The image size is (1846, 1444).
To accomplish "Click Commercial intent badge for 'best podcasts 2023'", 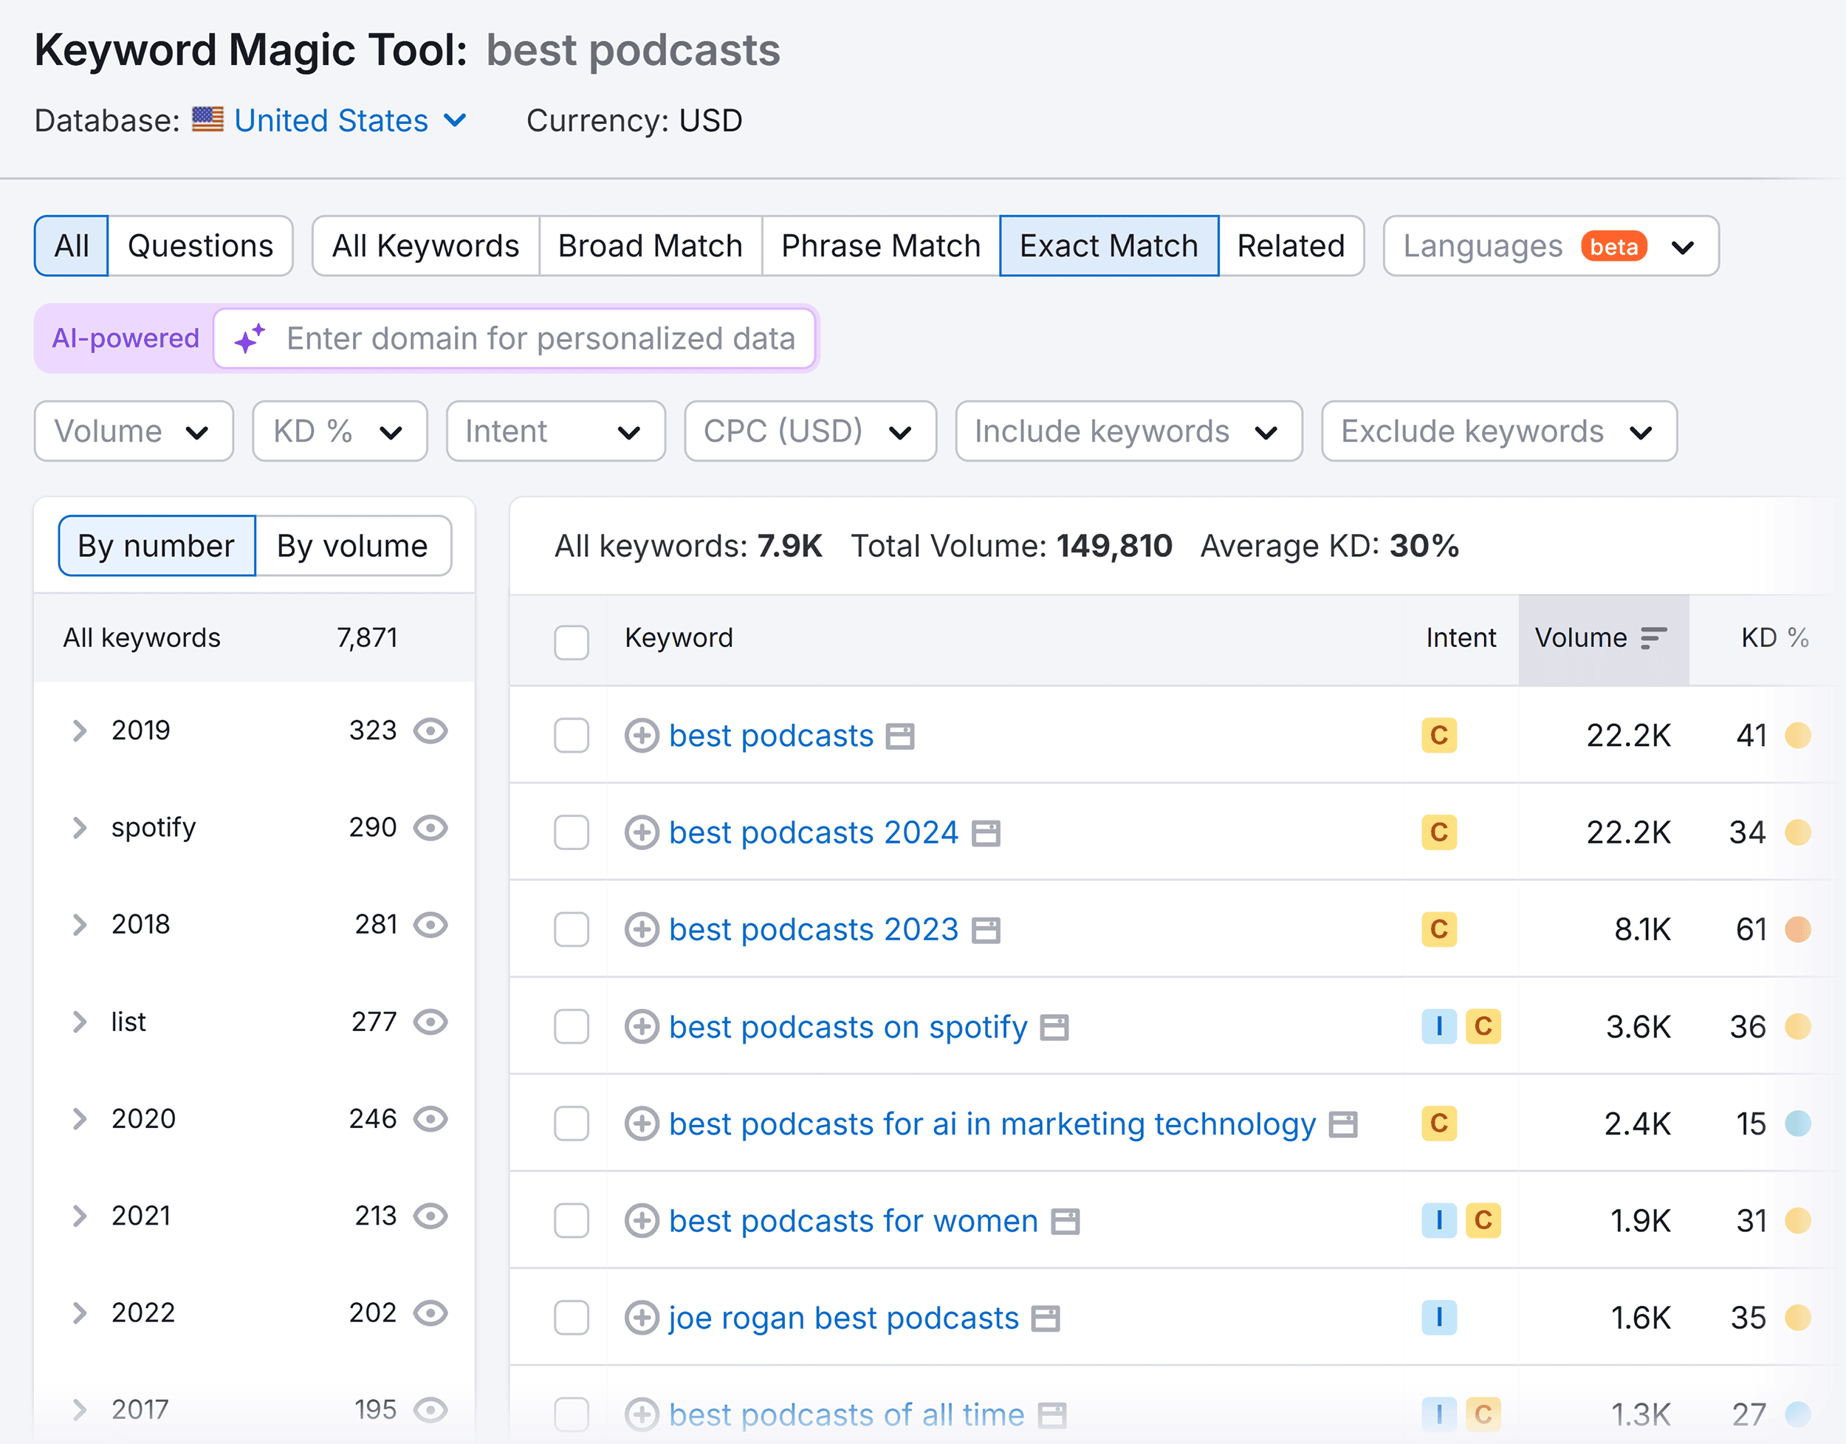I will pos(1438,929).
